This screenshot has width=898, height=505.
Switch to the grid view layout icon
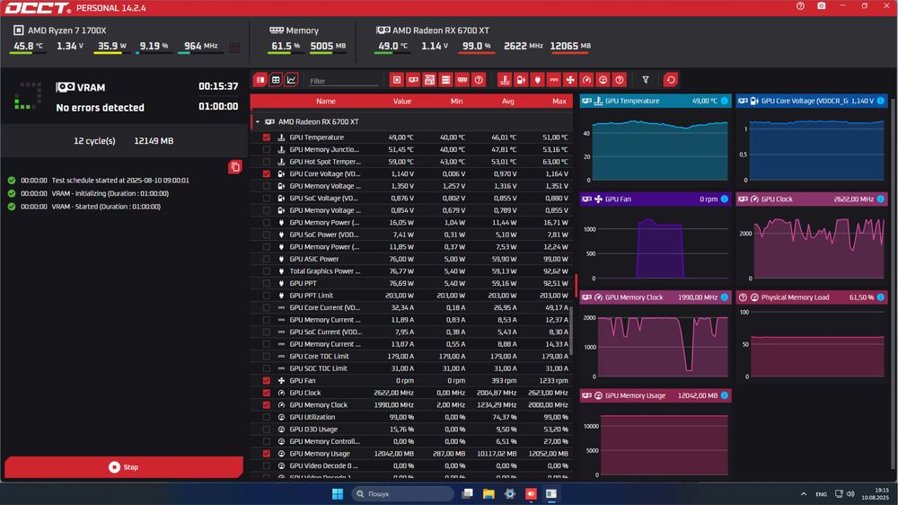point(276,80)
